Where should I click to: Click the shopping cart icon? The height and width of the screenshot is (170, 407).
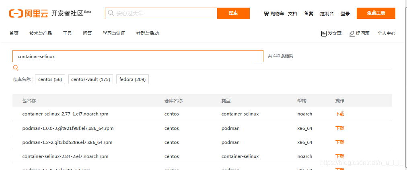click(x=266, y=14)
